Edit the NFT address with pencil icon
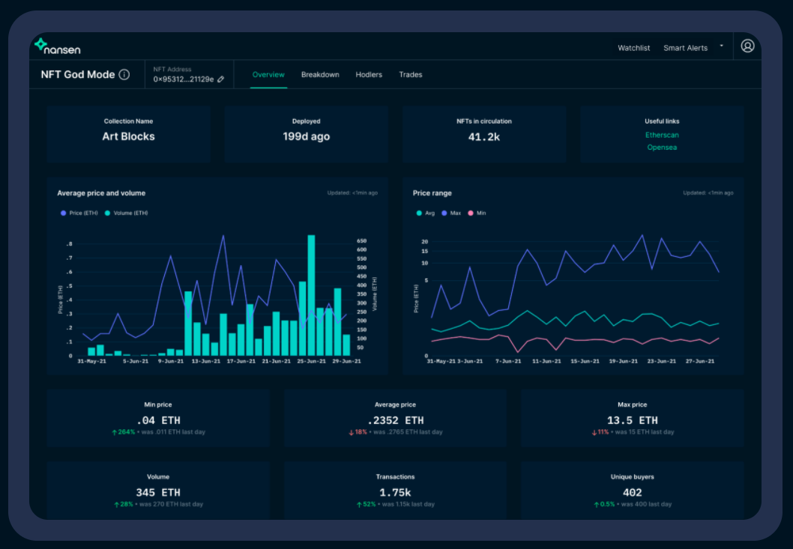 click(221, 79)
